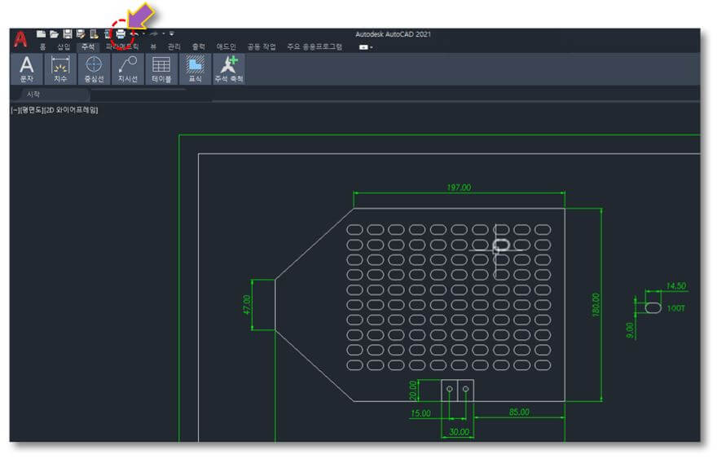Select the 주석 ribbon tab
717x468 pixels.
tap(88, 47)
